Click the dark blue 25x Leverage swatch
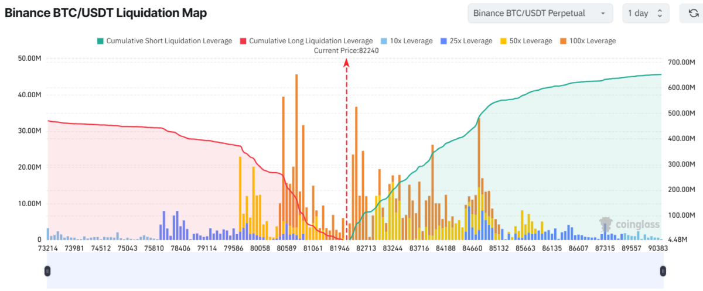This screenshot has width=703, height=291. tap(443, 41)
